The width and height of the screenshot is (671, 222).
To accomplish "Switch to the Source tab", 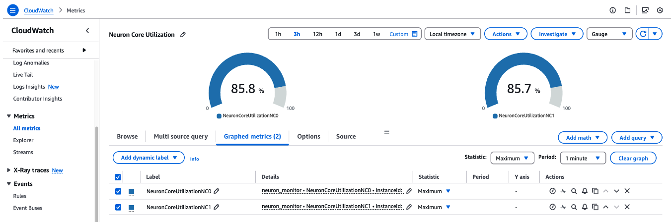I will [346, 136].
